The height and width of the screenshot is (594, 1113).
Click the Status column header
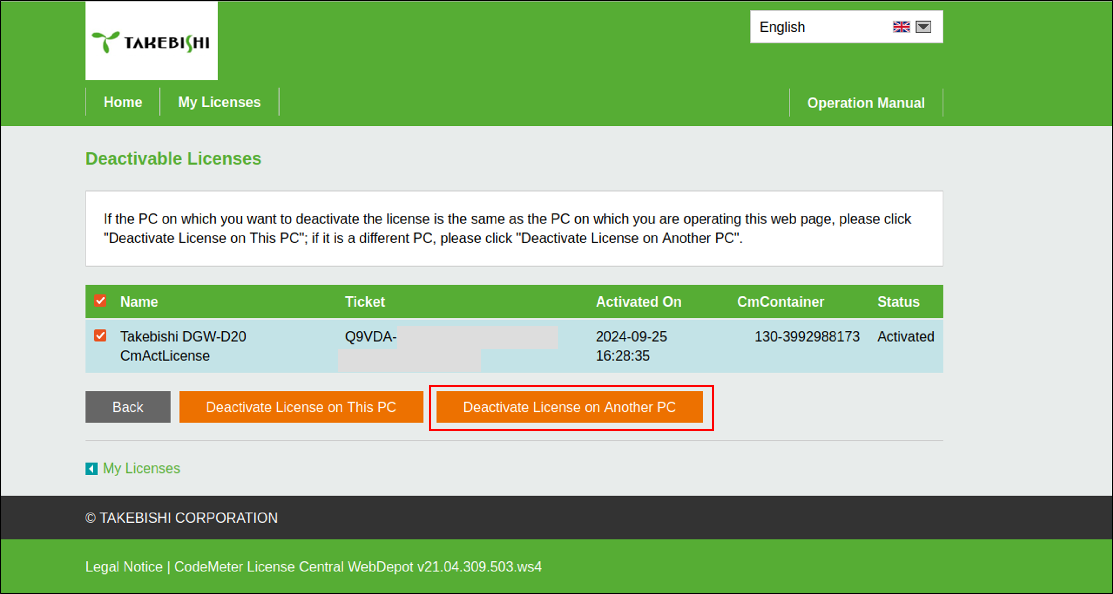(898, 302)
